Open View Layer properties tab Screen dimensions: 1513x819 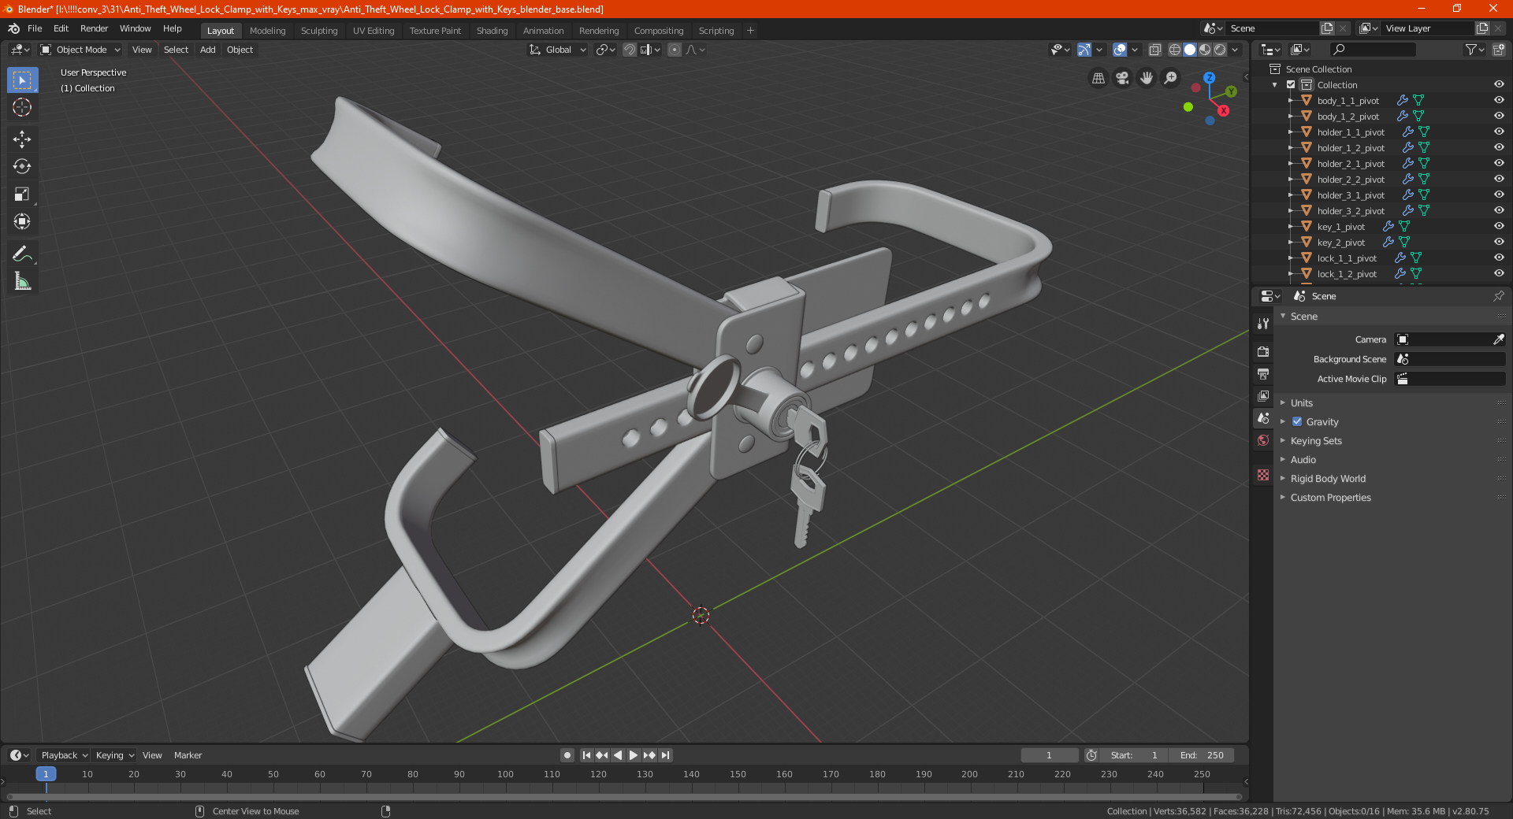[1263, 395]
